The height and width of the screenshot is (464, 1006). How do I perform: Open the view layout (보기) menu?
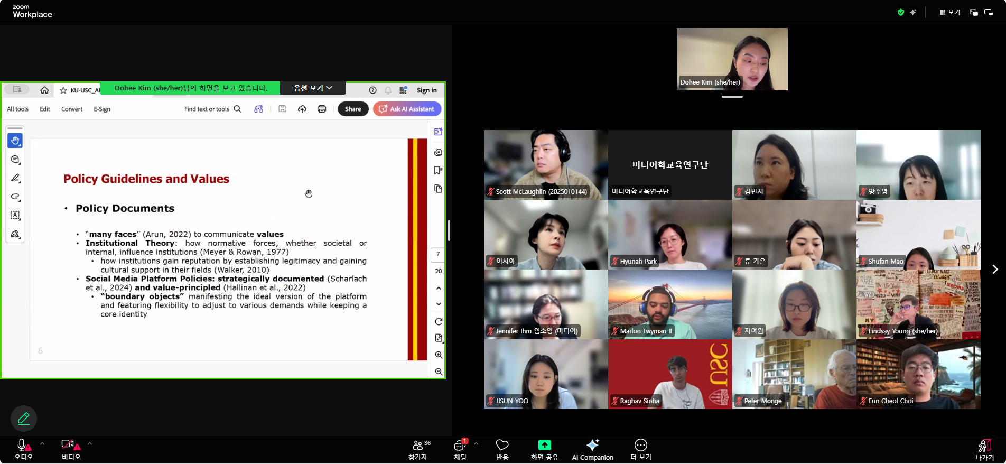coord(949,12)
